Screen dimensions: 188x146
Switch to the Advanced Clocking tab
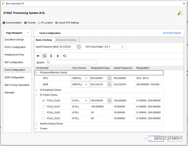(x=66, y=40)
